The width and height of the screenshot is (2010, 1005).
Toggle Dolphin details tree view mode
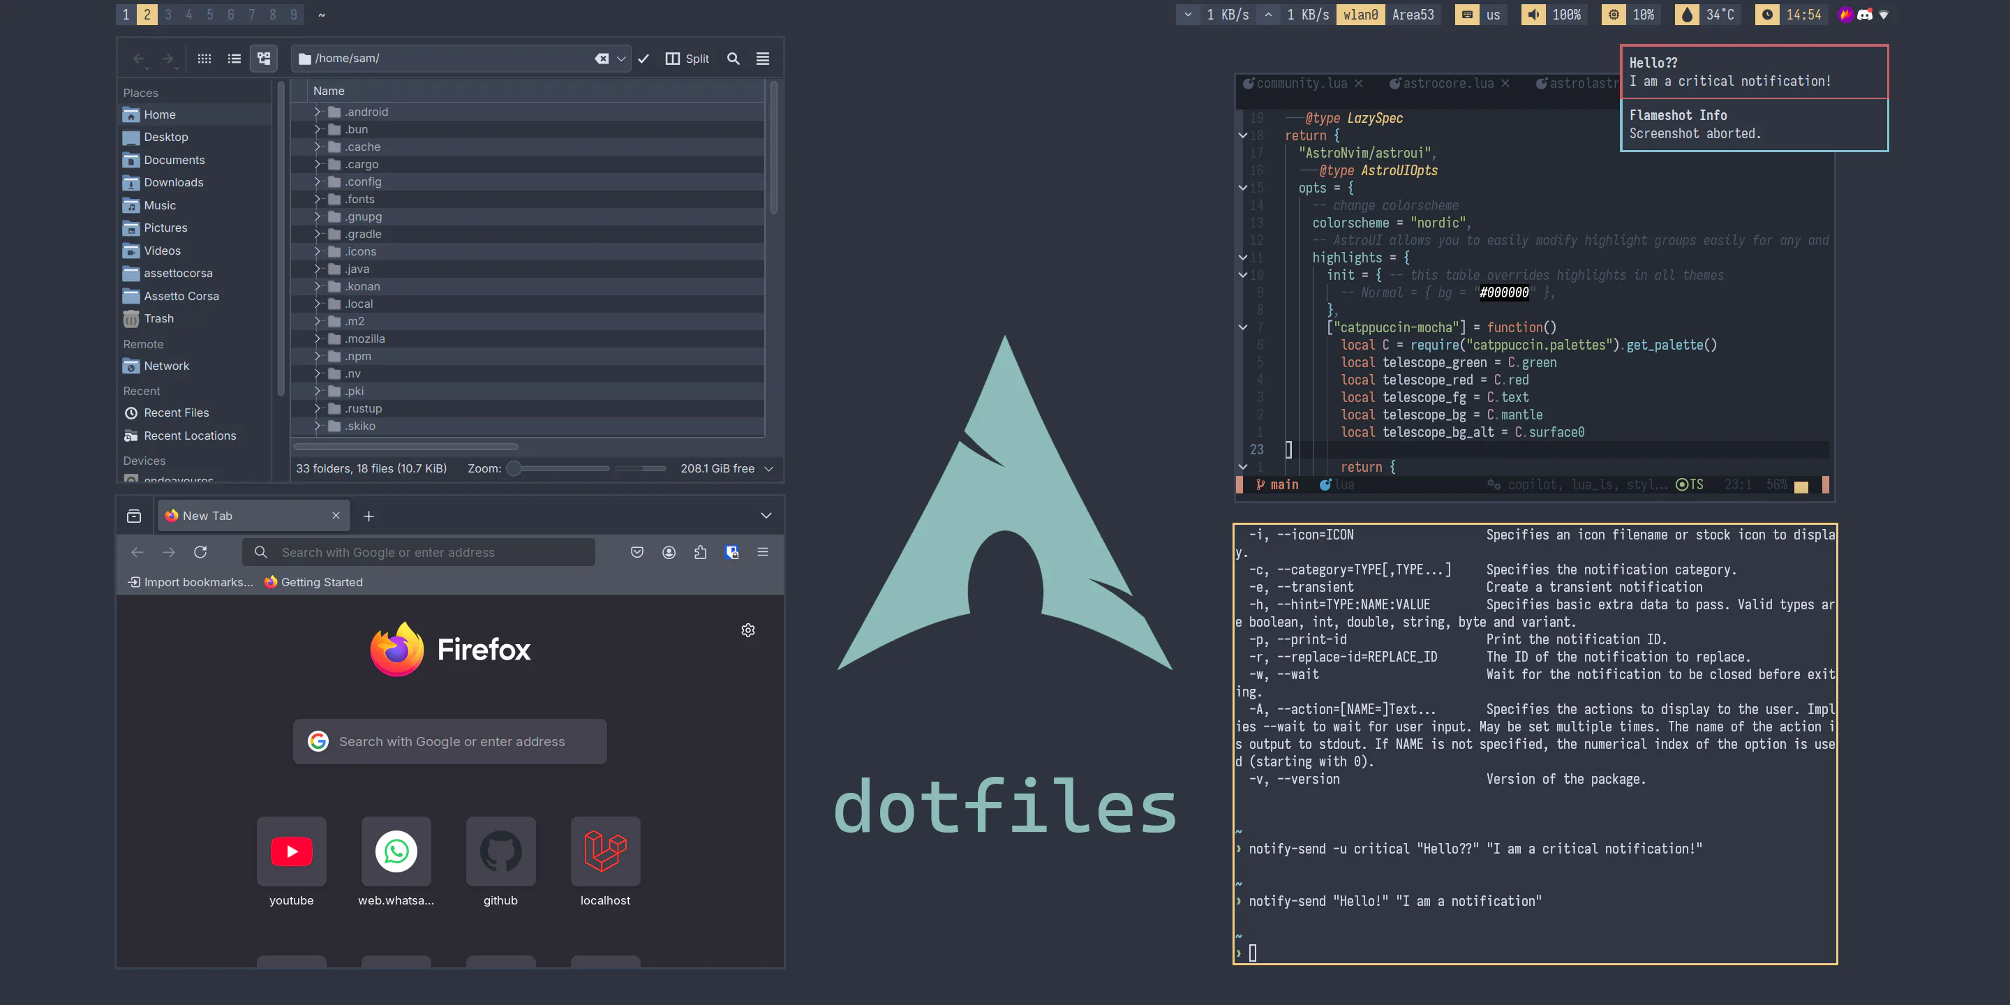264,59
